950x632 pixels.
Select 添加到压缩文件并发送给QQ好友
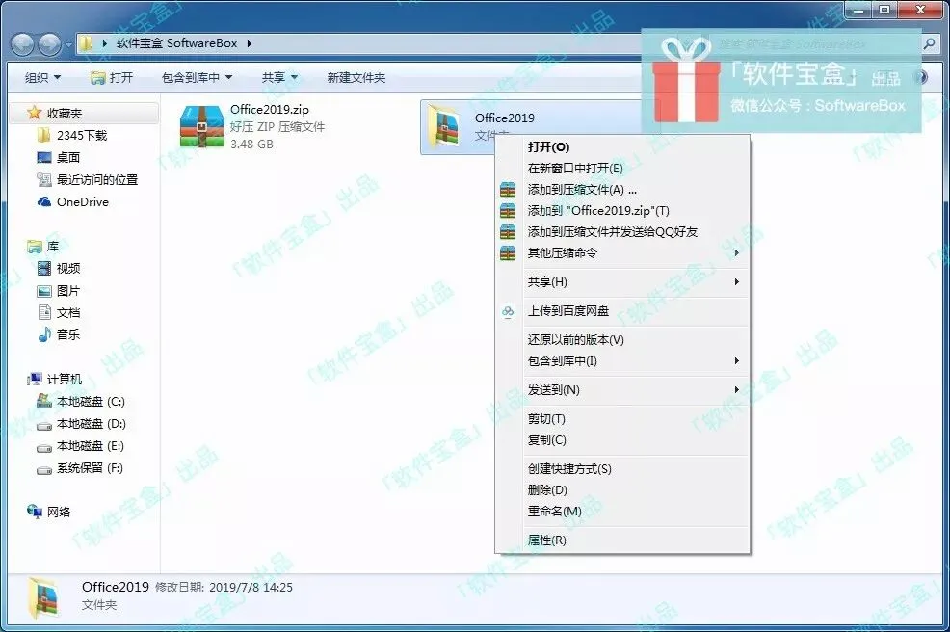622,232
